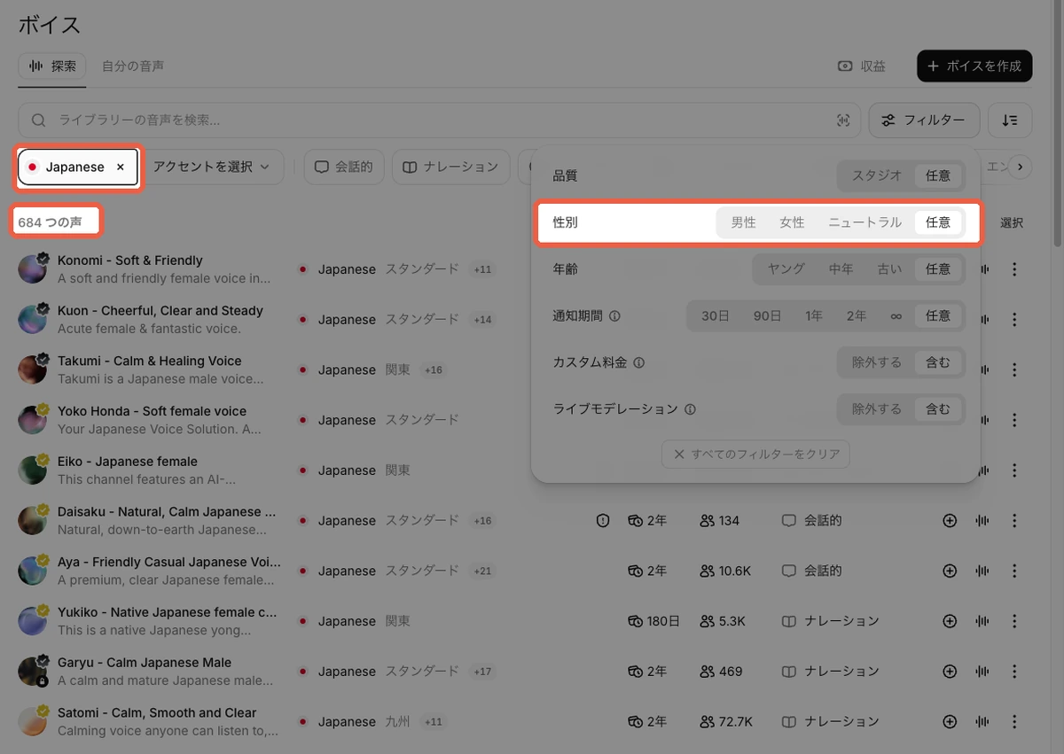Click info icon beside カスタム料金
This screenshot has width=1064, height=754.
[638, 362]
